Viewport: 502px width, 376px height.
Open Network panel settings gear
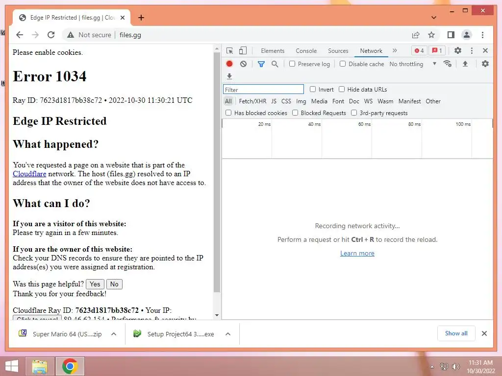pos(485,64)
